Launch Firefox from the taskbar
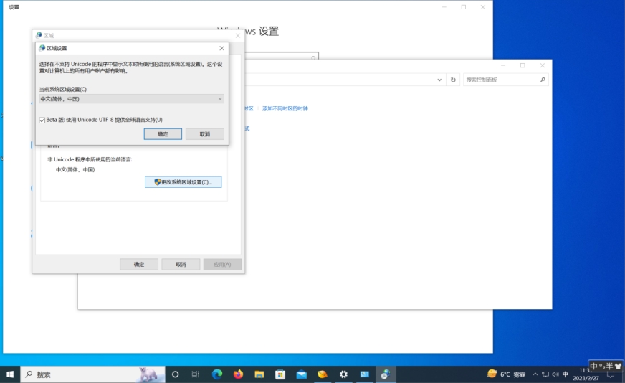The height and width of the screenshot is (383, 625). [x=238, y=374]
